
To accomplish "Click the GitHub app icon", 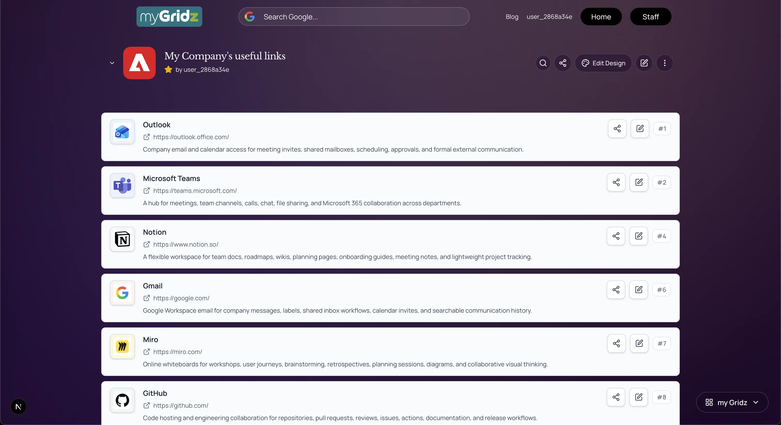I will pos(122,400).
